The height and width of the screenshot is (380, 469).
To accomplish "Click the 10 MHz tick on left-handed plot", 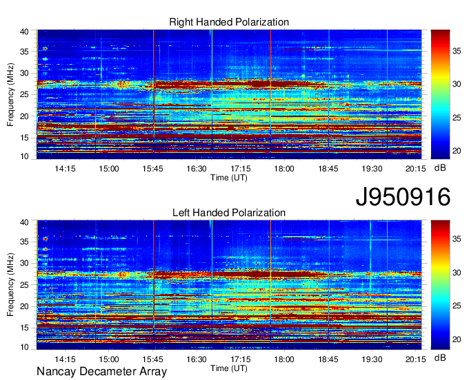I will (x=25, y=347).
